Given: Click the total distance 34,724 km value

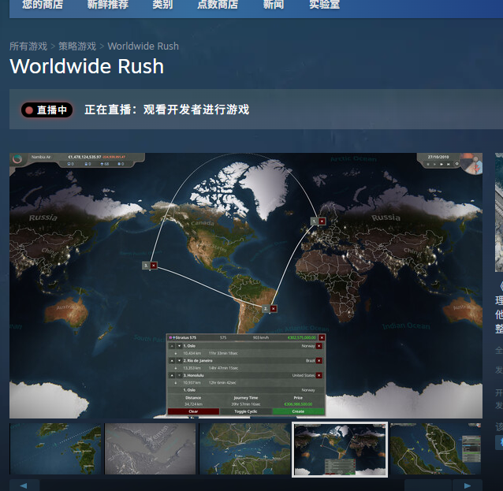Looking at the screenshot, I should (193, 404).
